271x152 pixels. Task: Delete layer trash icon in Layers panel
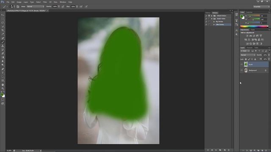click(266, 150)
